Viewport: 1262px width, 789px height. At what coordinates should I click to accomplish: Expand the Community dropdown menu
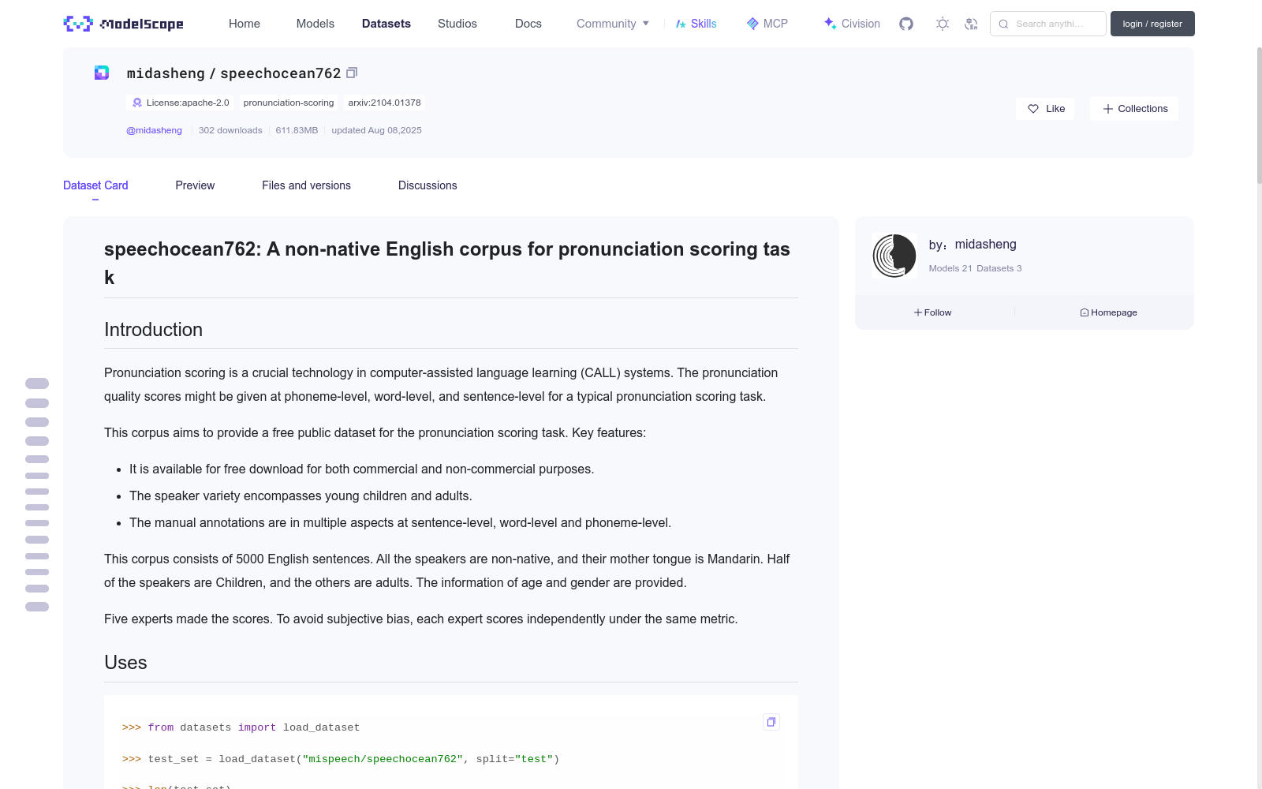[x=613, y=24]
